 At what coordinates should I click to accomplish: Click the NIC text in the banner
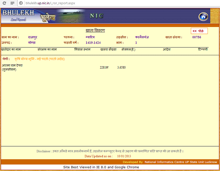click(97, 16)
